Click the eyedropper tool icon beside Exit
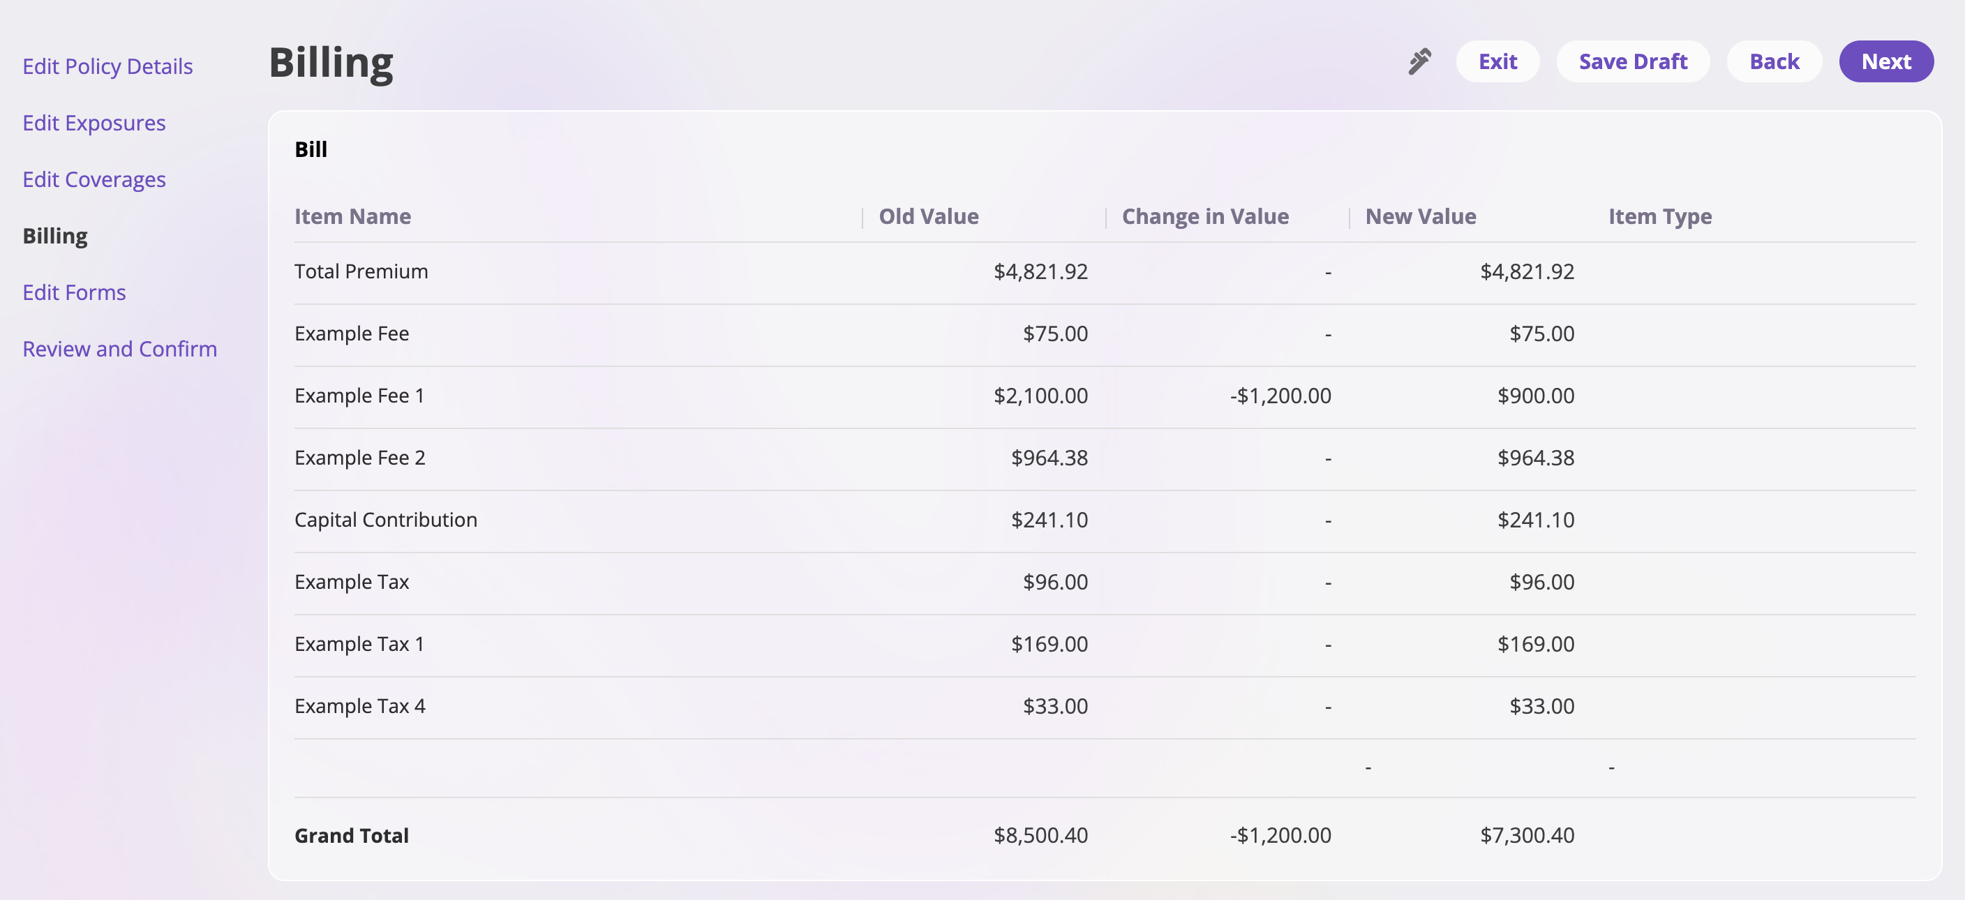This screenshot has height=900, width=1965. coord(1419,62)
